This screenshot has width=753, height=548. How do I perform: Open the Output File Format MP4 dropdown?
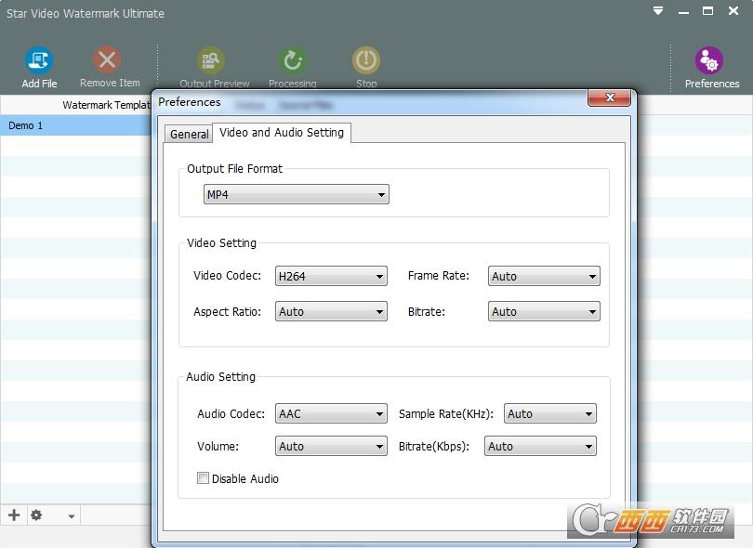[297, 194]
